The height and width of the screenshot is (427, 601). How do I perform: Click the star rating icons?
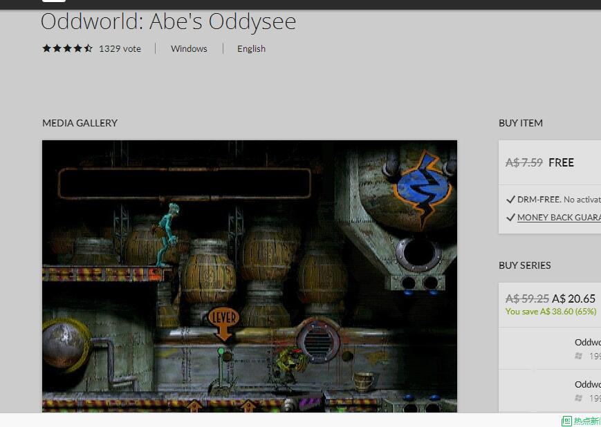[68, 48]
